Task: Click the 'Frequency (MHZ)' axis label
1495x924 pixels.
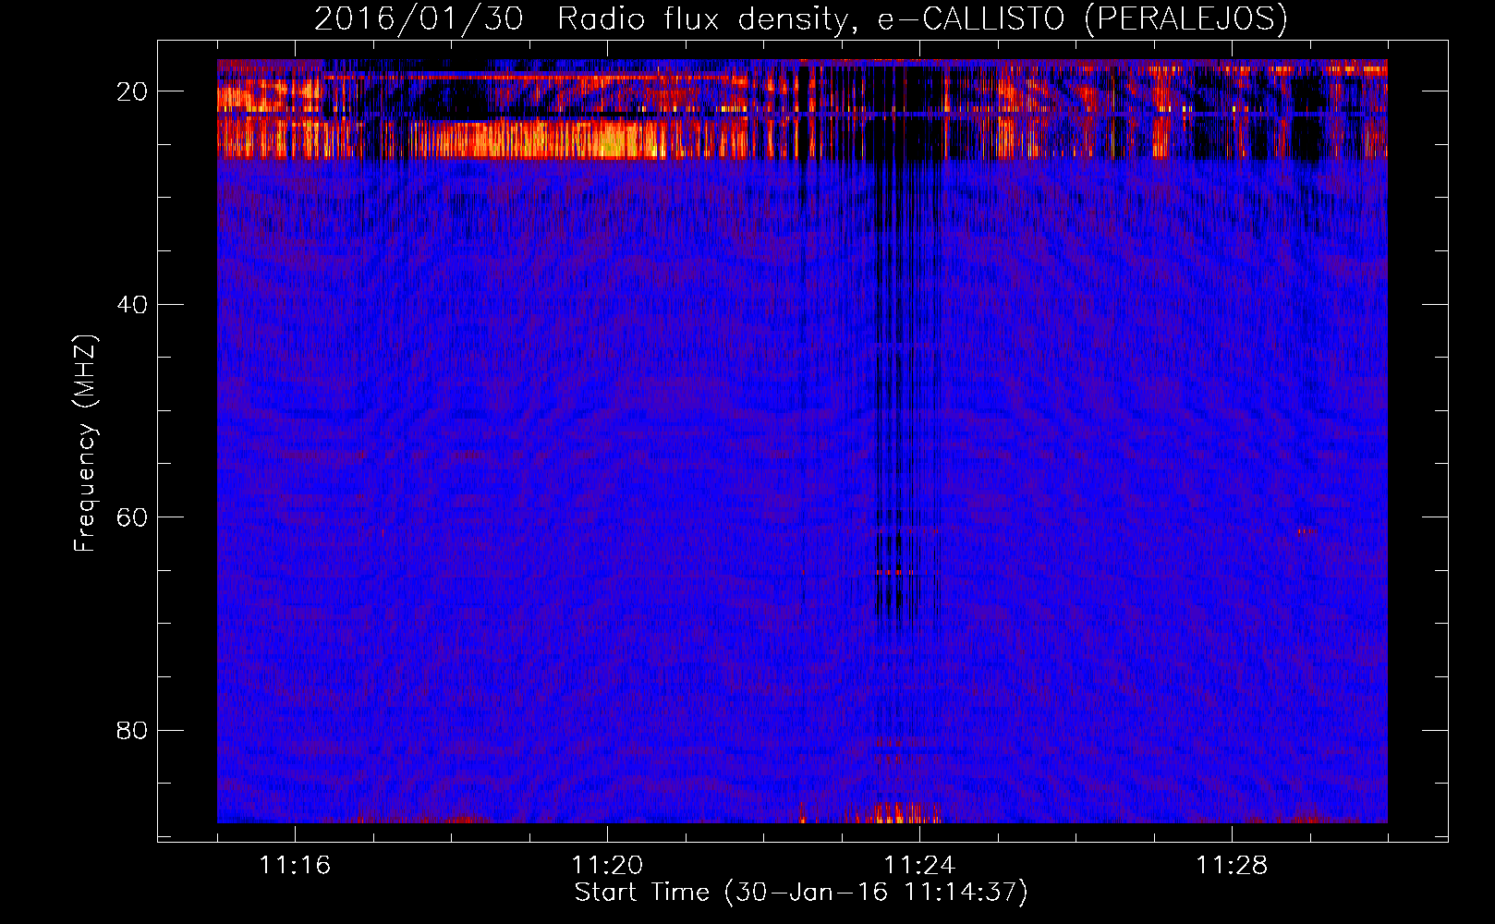Action: pos(85,444)
